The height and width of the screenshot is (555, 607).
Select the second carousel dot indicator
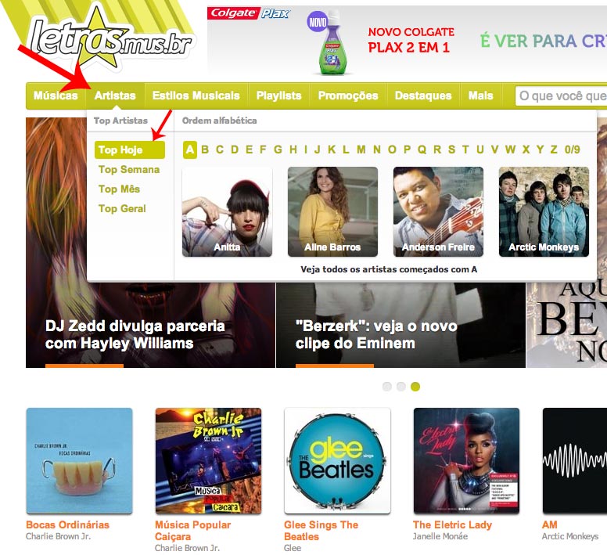[401, 387]
